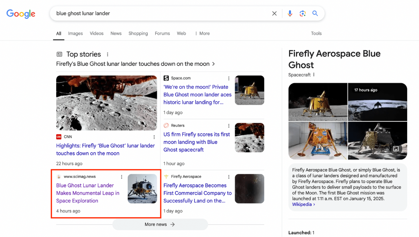Click the search input field
Viewport: 419px width, 237px height.
(161, 14)
